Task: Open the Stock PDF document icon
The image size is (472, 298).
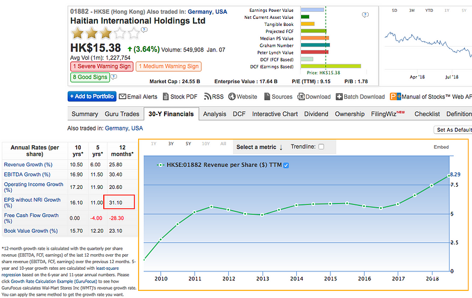Action: 166,97
